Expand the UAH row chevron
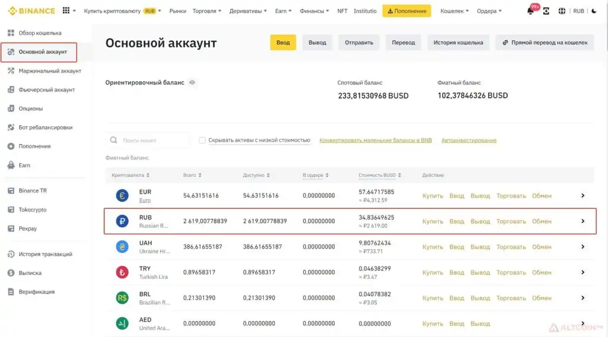The width and height of the screenshot is (608, 337). [583, 247]
